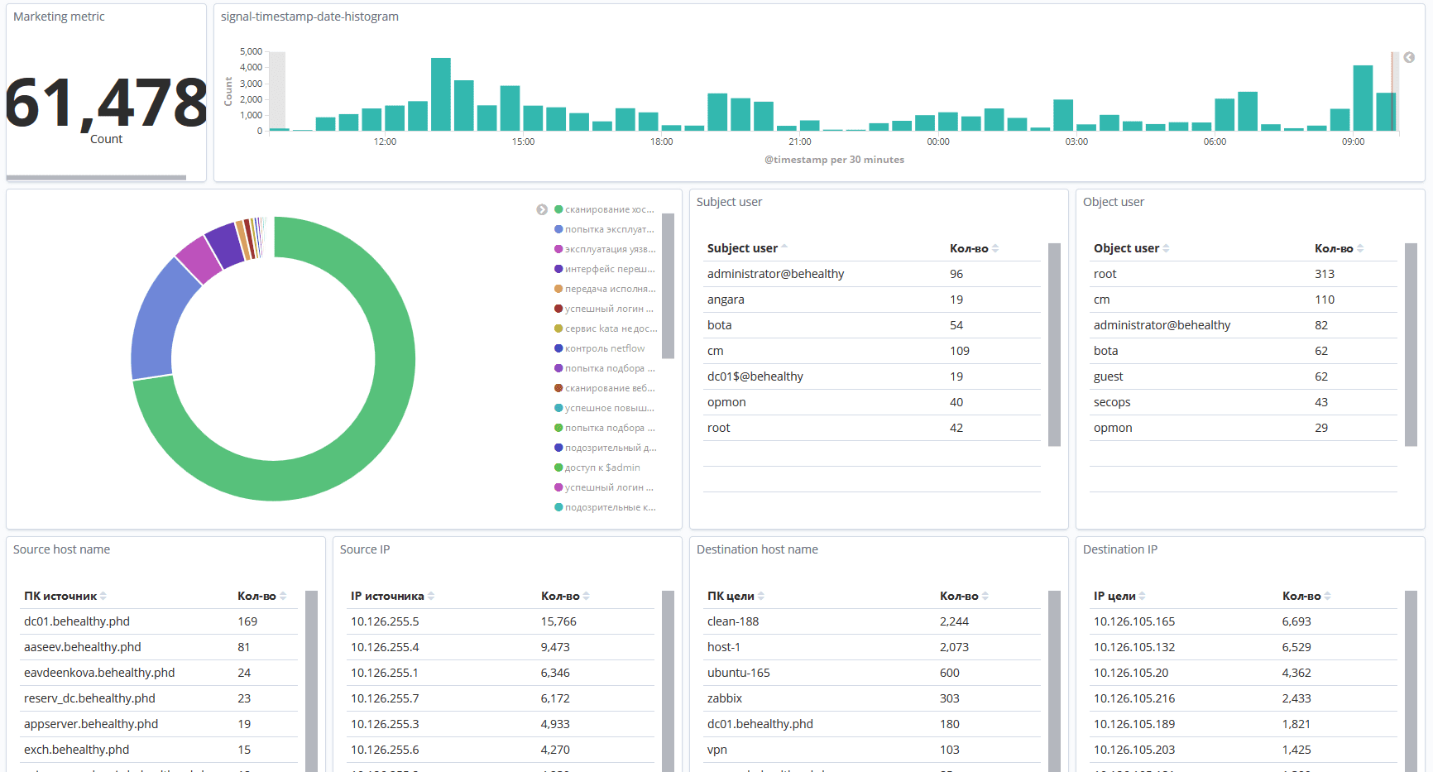The height and width of the screenshot is (772, 1433).
Task: Sort Source IP table by Кол-во
Action: [x=586, y=596]
